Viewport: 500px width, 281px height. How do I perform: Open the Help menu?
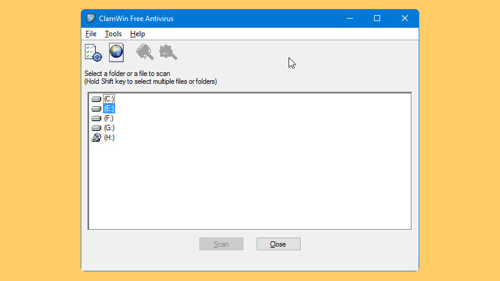tap(137, 34)
